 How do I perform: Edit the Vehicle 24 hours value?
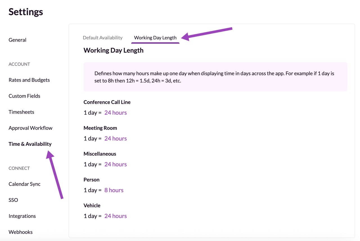[x=116, y=216]
